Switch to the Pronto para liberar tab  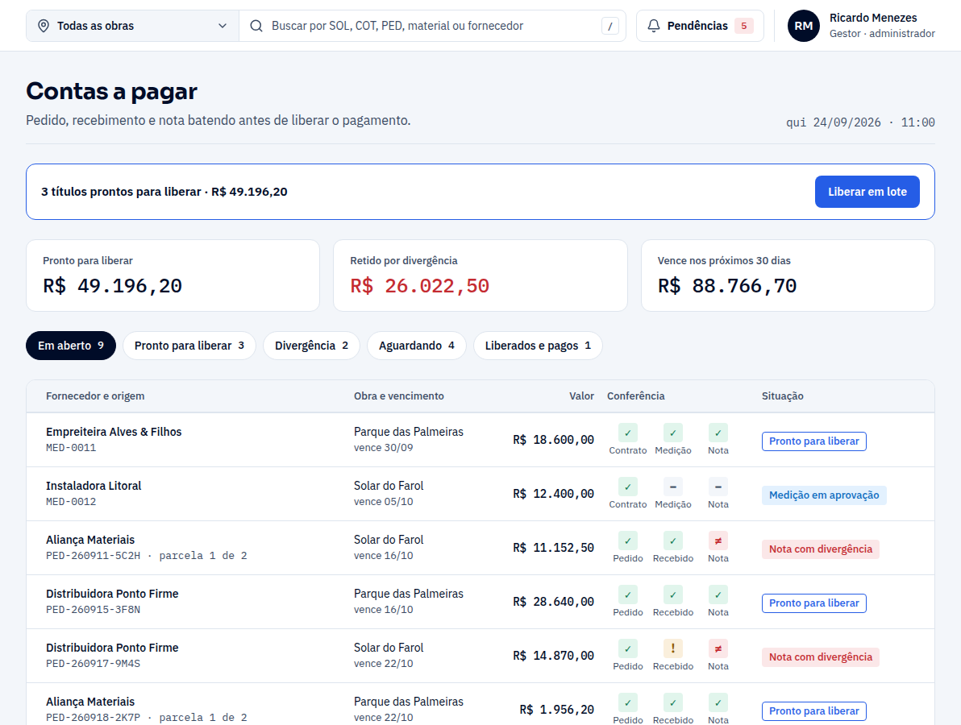[189, 346]
